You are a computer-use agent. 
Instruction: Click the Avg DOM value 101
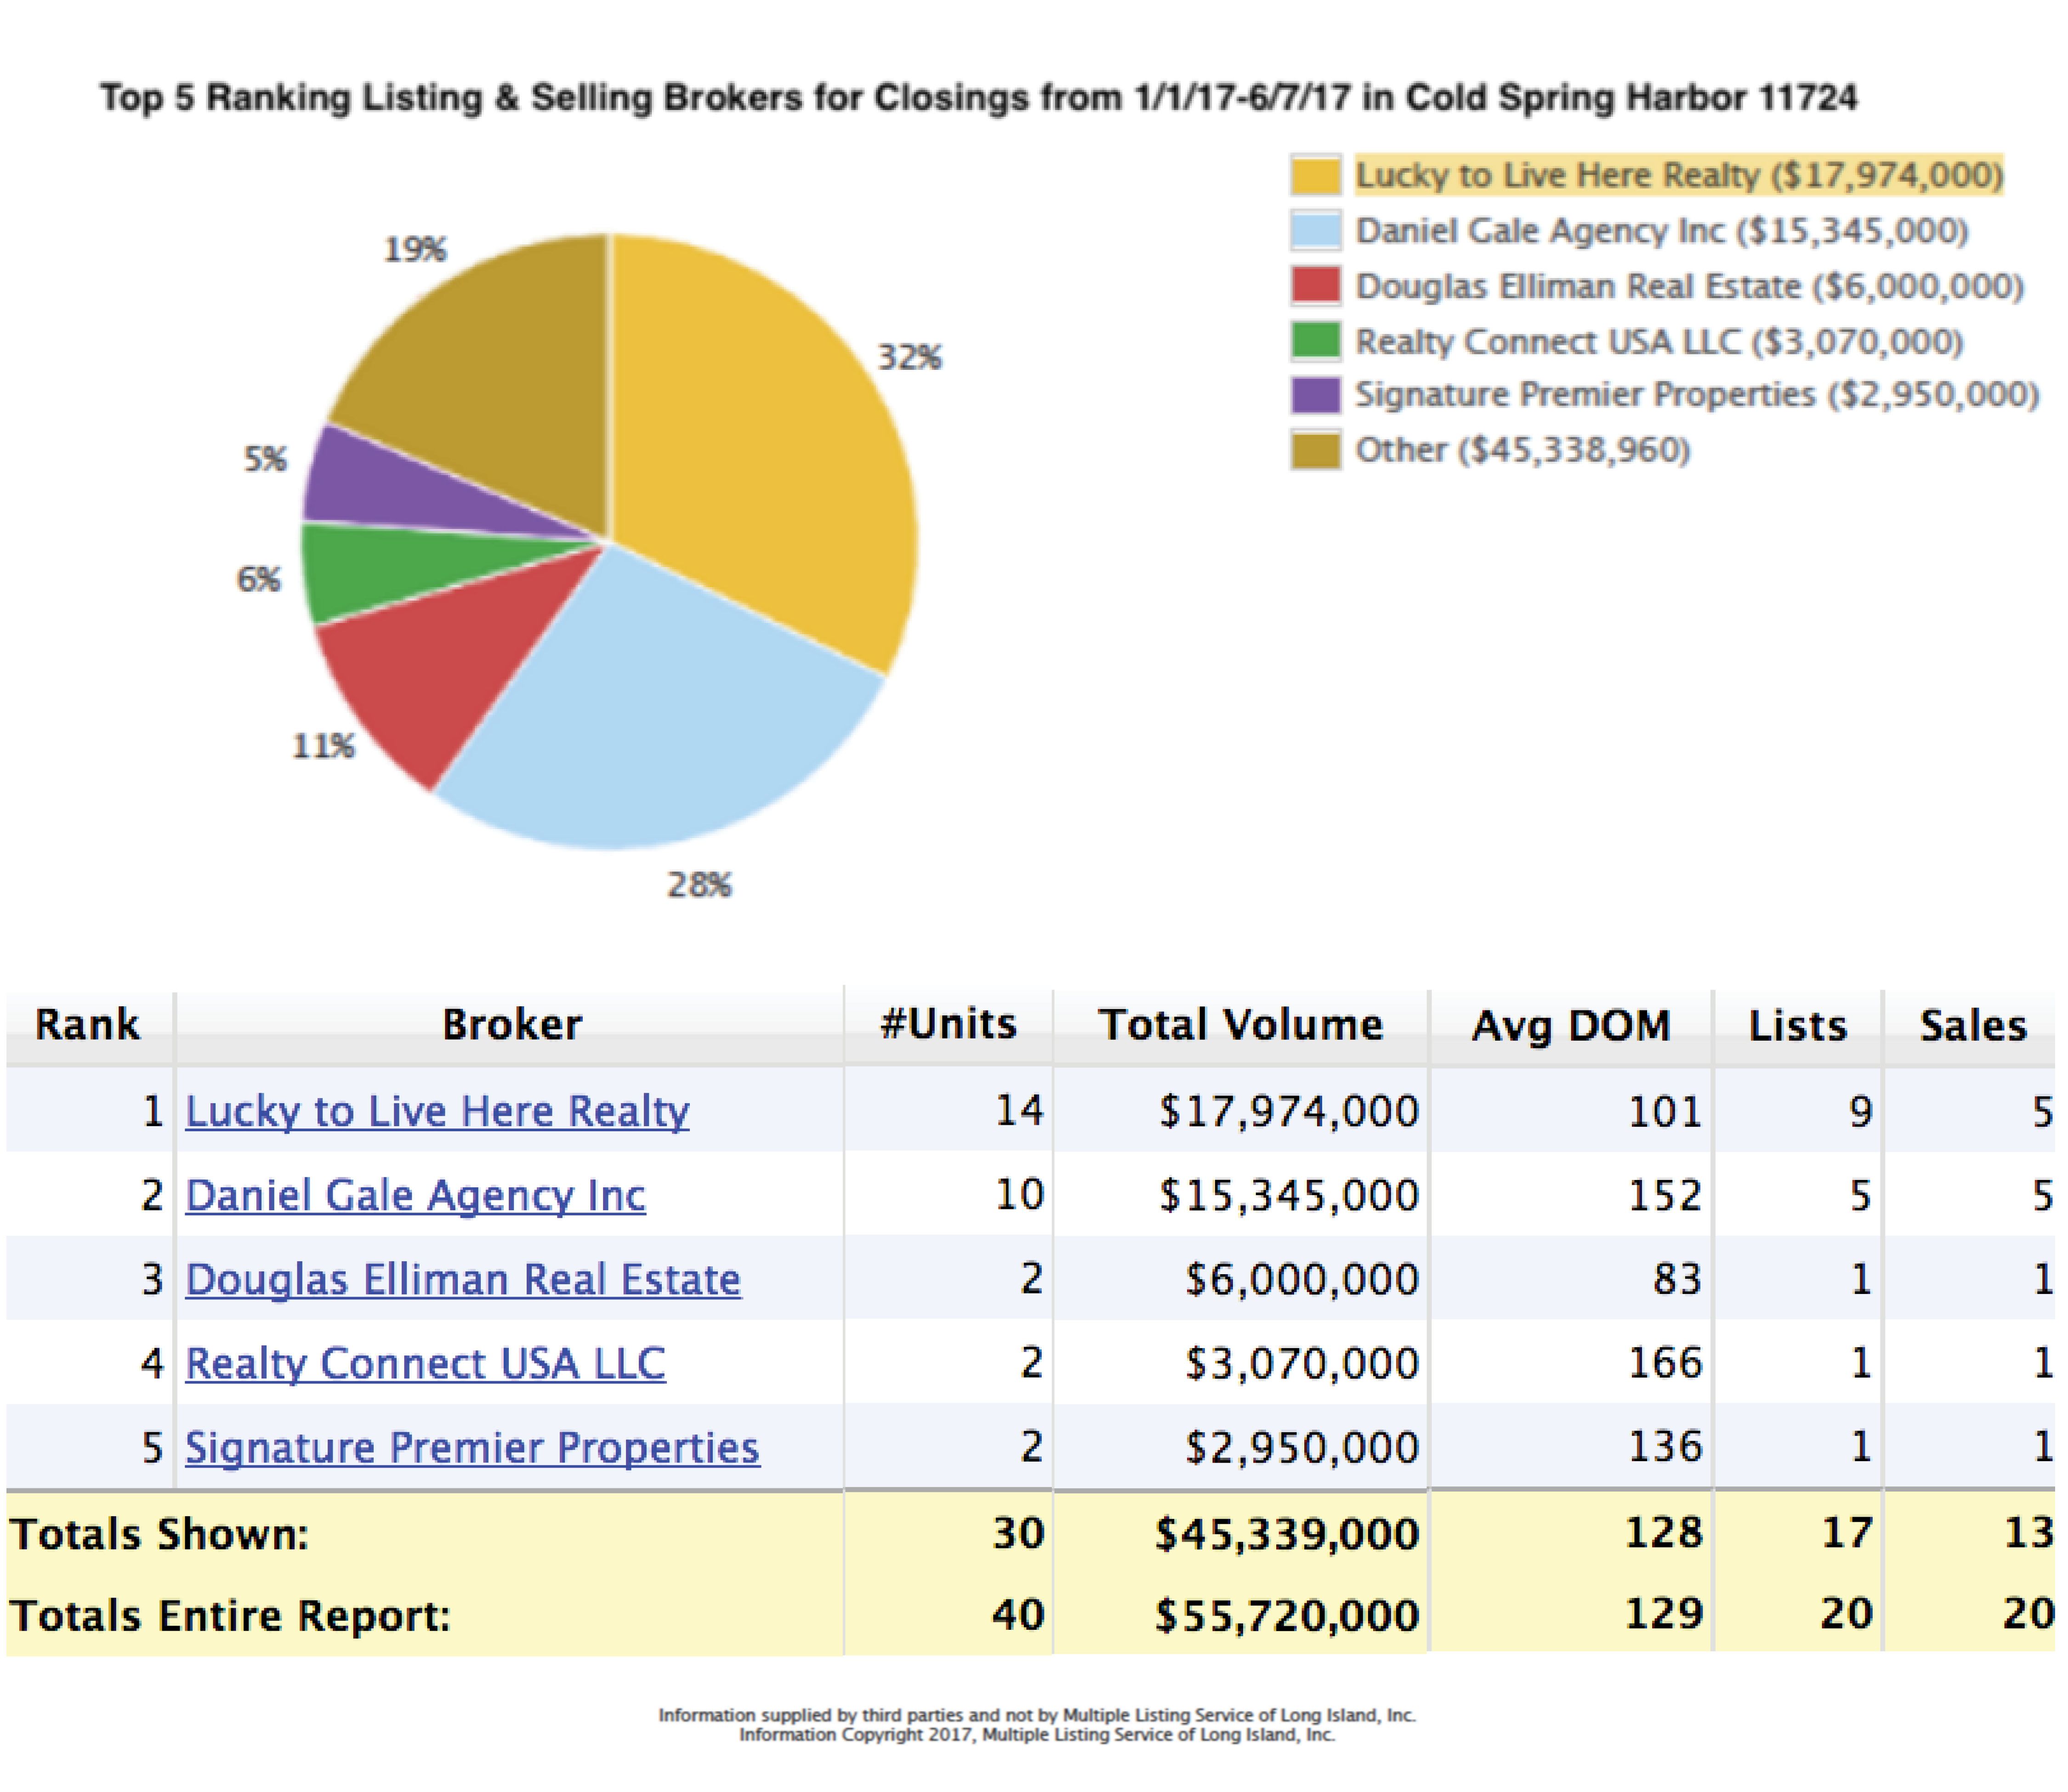(1665, 1111)
